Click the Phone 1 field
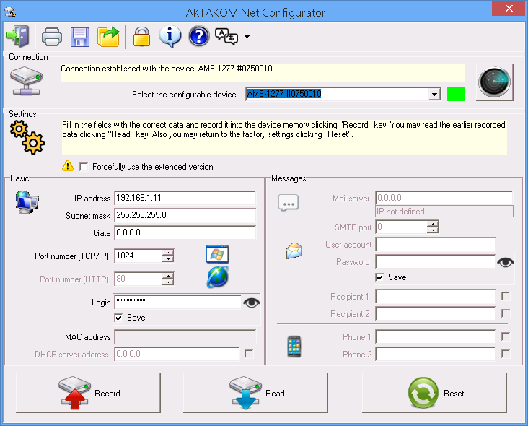Viewport: 528px width, 426px height. click(x=436, y=336)
